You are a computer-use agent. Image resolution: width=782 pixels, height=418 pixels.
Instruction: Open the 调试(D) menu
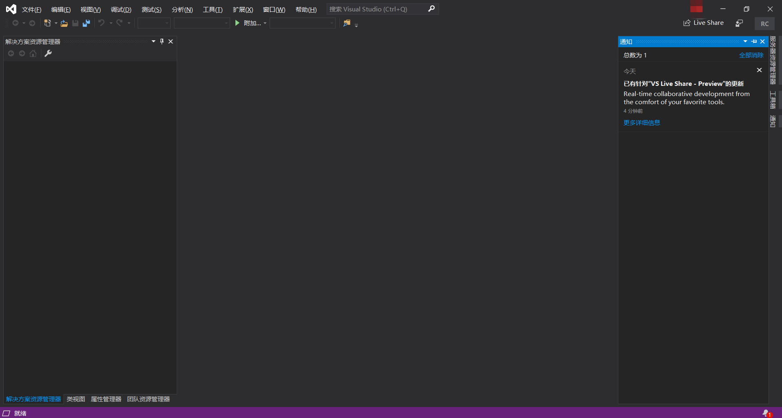pyautogui.click(x=121, y=9)
